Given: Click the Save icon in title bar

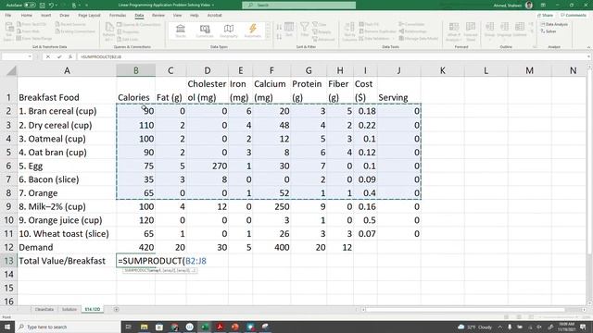Looking at the screenshot, I should click(43, 6).
